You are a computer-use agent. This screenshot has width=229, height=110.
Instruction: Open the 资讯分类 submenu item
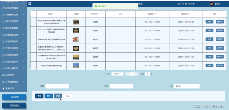click(14, 106)
